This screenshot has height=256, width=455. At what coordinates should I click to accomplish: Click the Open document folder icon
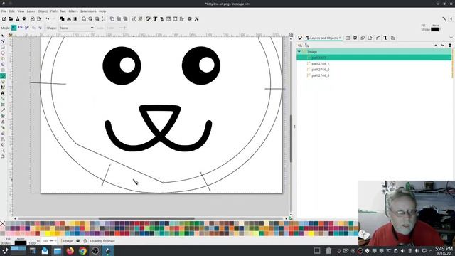pos(11,19)
